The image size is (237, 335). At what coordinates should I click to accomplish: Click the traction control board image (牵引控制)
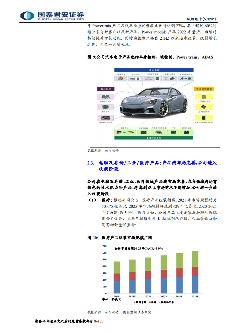[135, 79]
